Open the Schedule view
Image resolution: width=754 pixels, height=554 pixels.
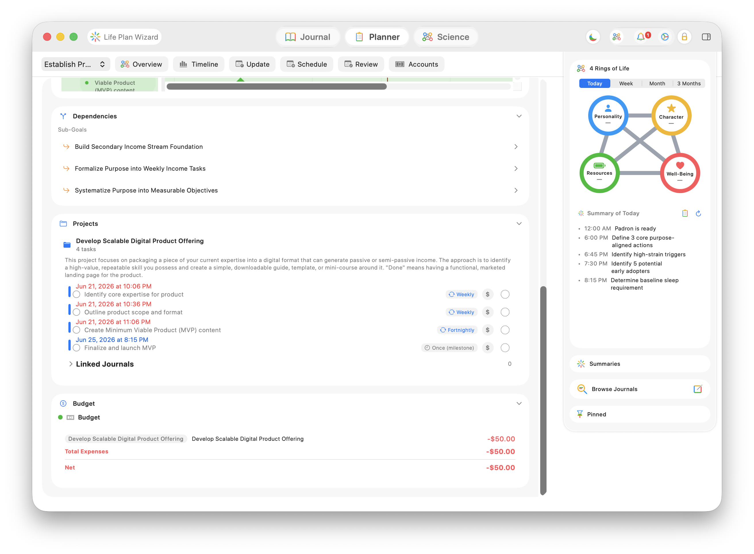point(306,64)
